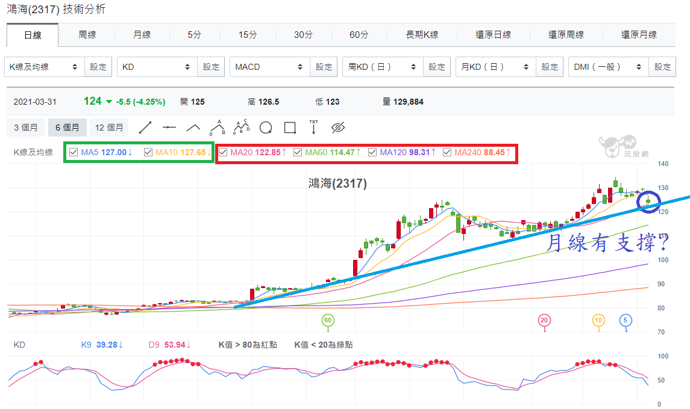Click the MA20 marker on chart axis

point(544,320)
